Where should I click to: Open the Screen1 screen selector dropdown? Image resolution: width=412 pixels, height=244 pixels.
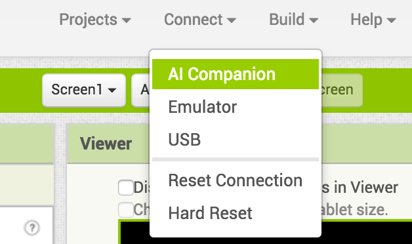click(x=84, y=90)
